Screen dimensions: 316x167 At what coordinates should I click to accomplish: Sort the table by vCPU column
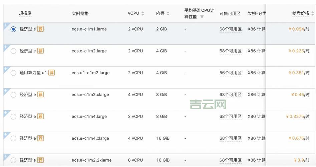pyautogui.click(x=143, y=14)
